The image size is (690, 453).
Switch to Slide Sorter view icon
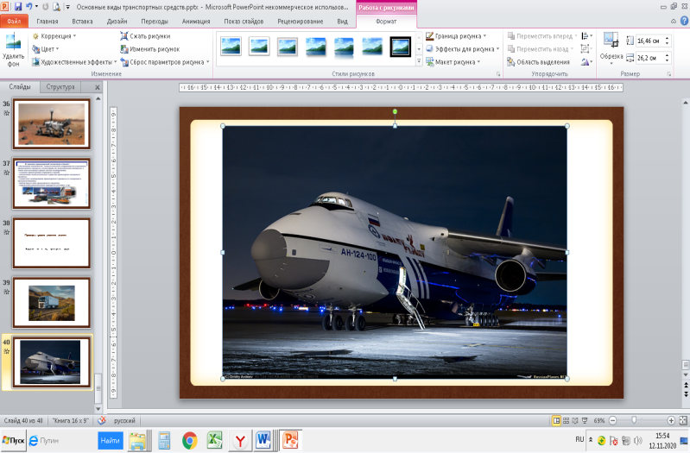click(566, 420)
